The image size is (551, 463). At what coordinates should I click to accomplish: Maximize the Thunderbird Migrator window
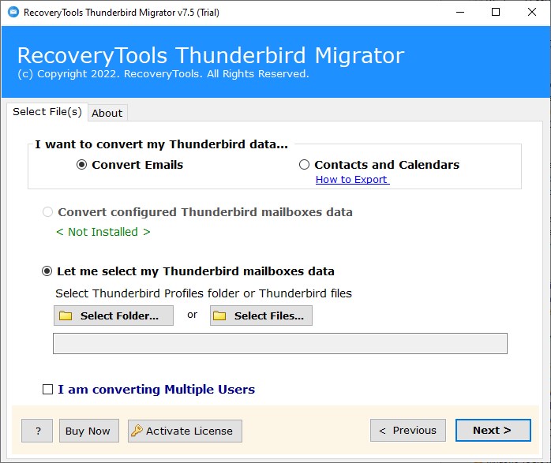(496, 12)
